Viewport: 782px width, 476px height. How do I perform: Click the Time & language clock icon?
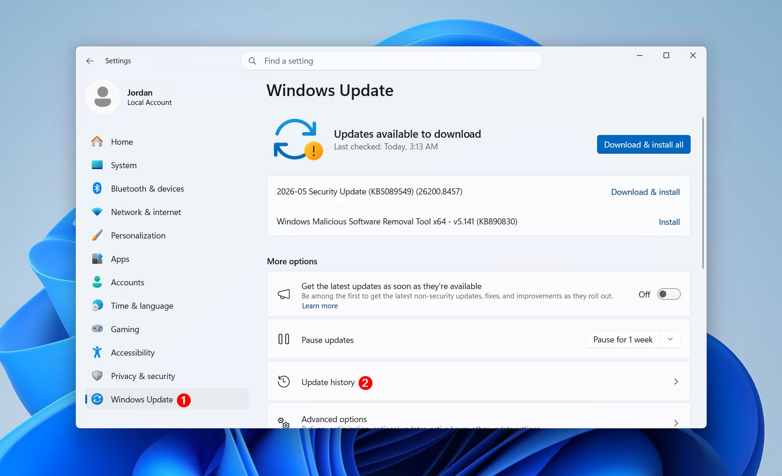(x=97, y=305)
